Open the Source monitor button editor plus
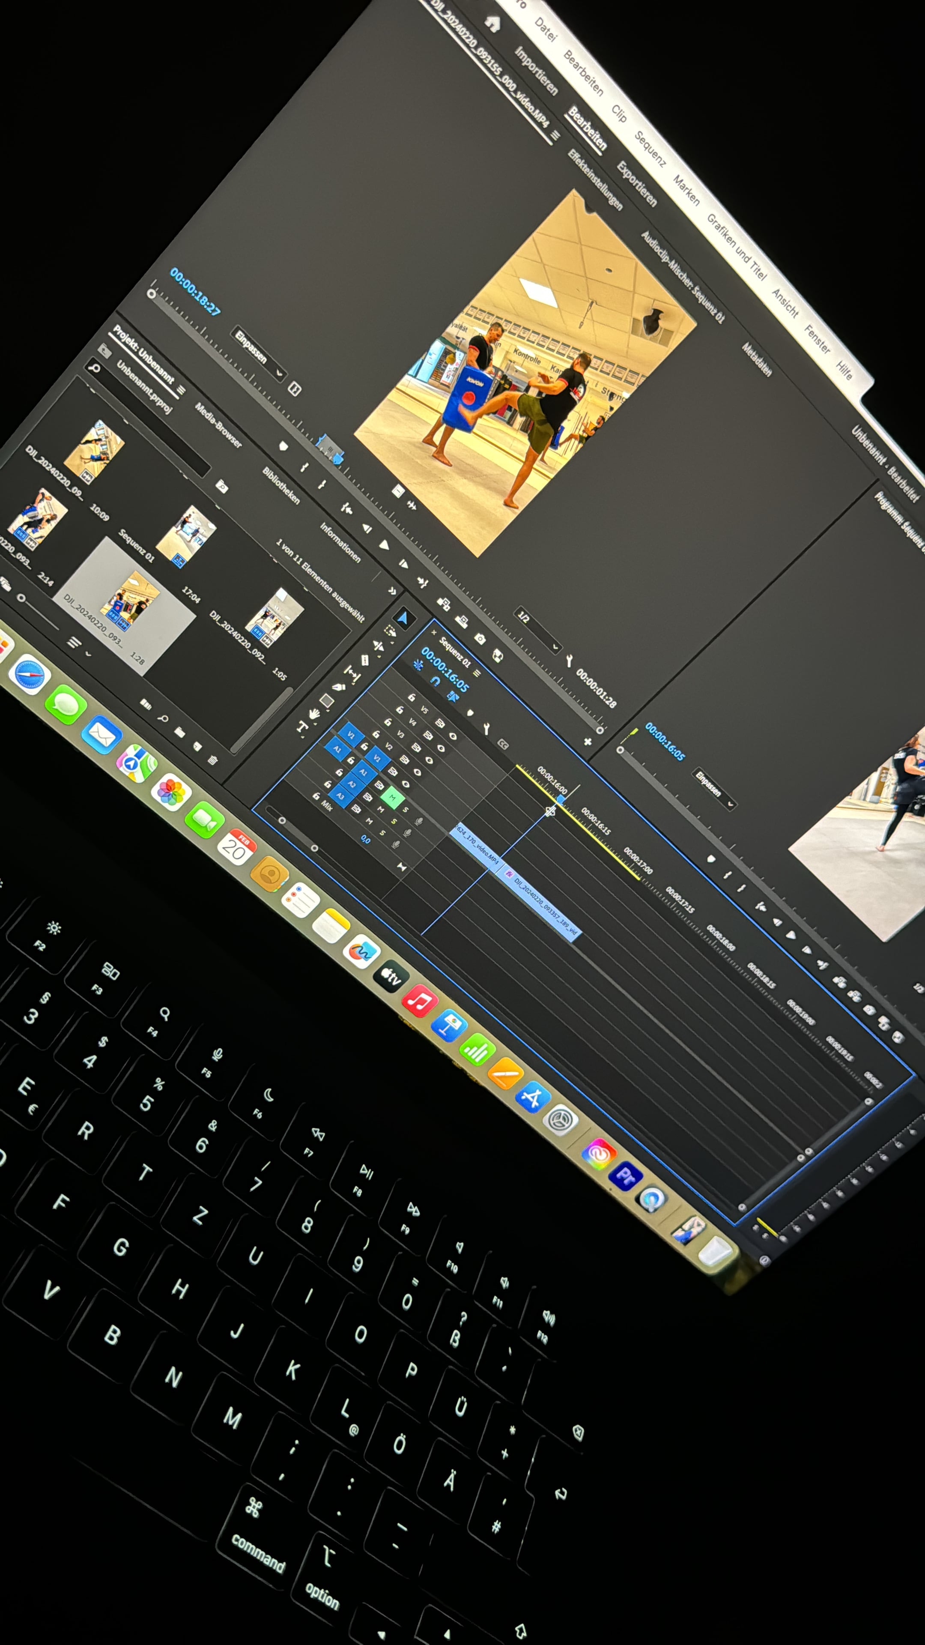Image resolution: width=925 pixels, height=1645 pixels. (587, 742)
